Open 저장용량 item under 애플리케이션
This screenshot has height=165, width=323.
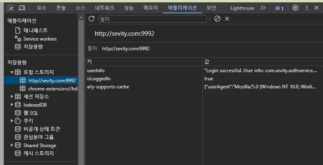[33, 47]
